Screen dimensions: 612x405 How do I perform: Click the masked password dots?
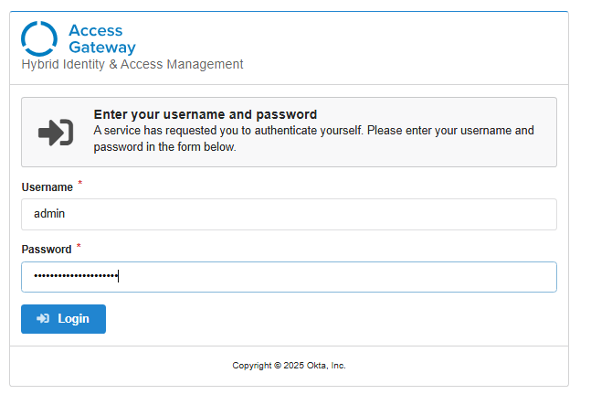point(76,277)
